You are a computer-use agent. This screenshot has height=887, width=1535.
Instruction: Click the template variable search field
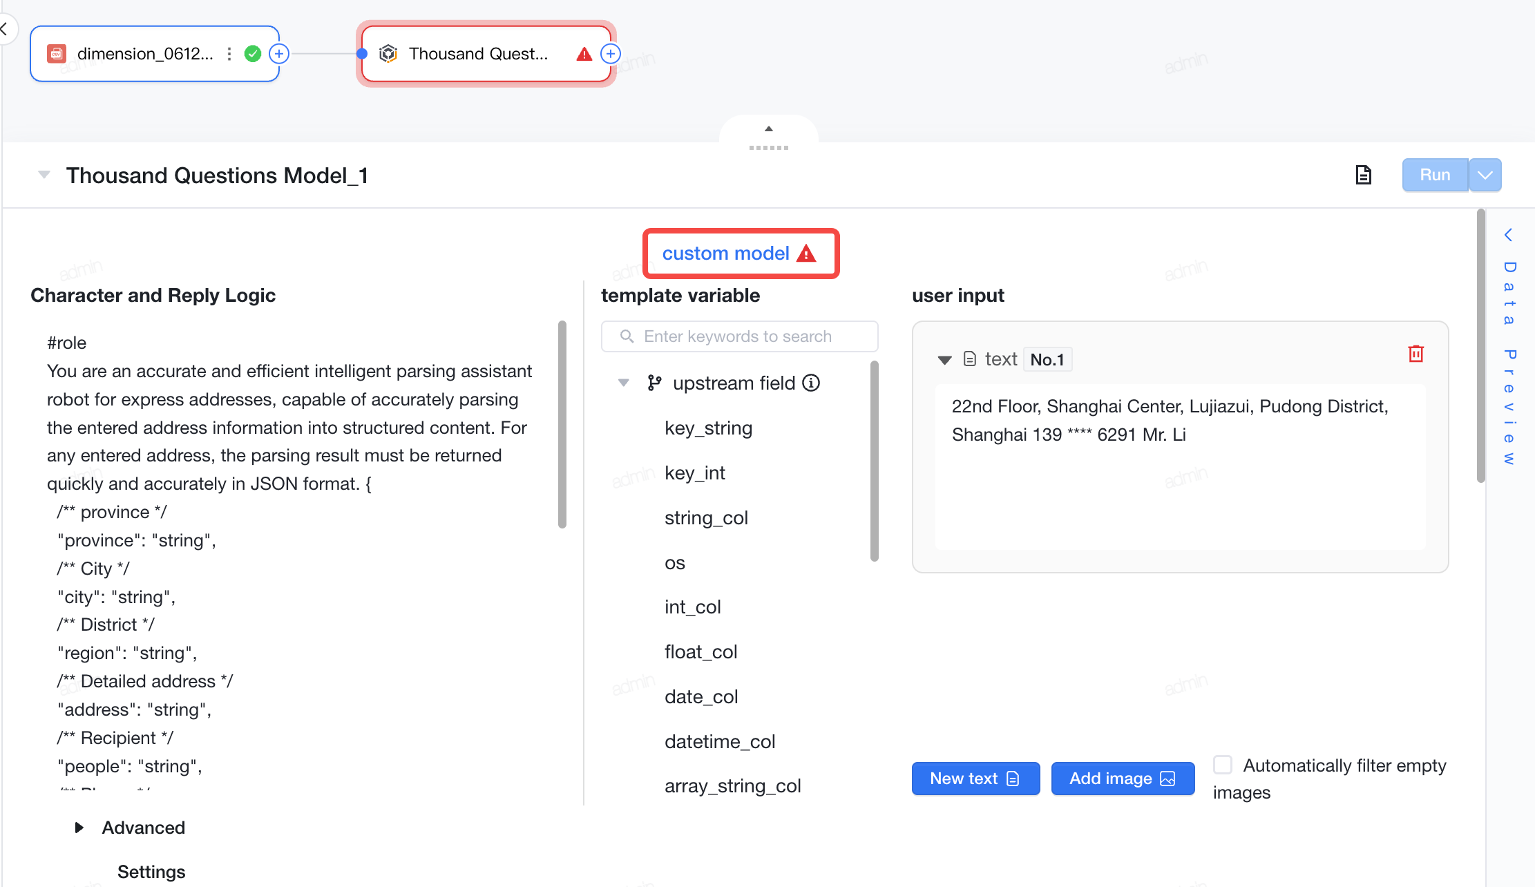[739, 336]
